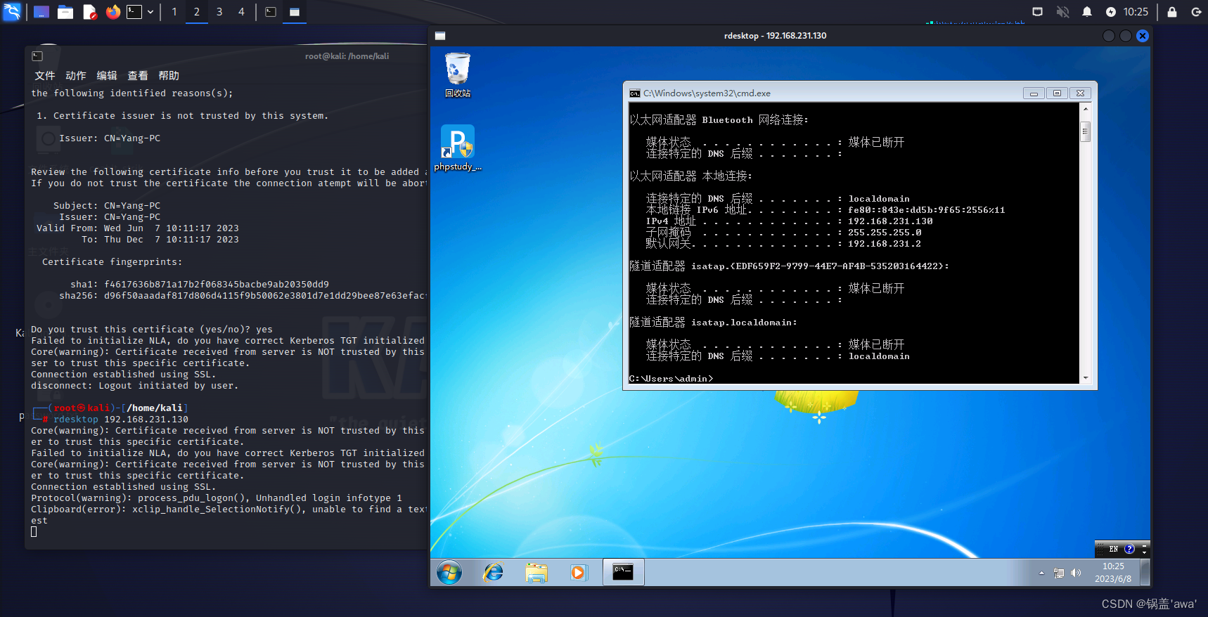The width and height of the screenshot is (1208, 617).
Task: Toggle the muted volume tray icon
Action: coord(1062,12)
